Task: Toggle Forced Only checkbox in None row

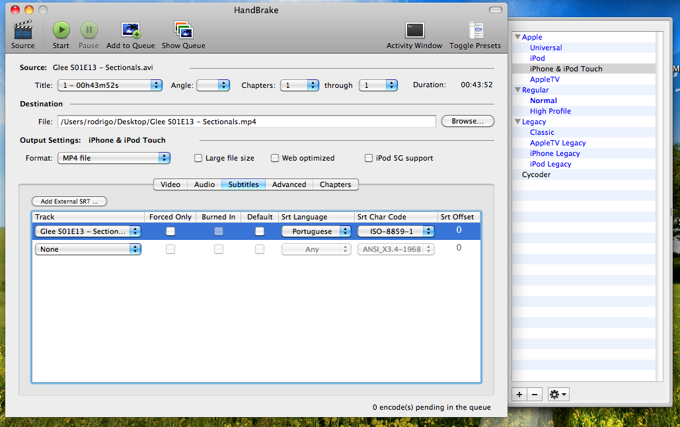Action: click(170, 249)
